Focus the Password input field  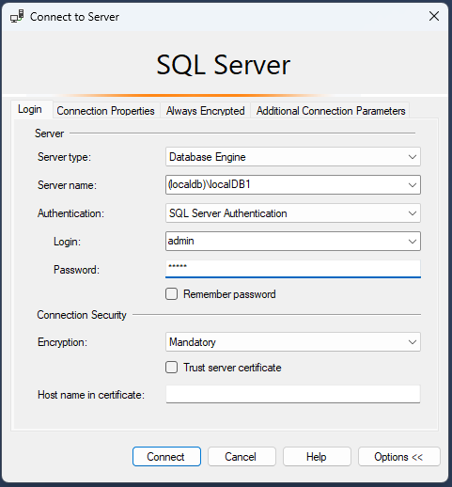tap(293, 269)
